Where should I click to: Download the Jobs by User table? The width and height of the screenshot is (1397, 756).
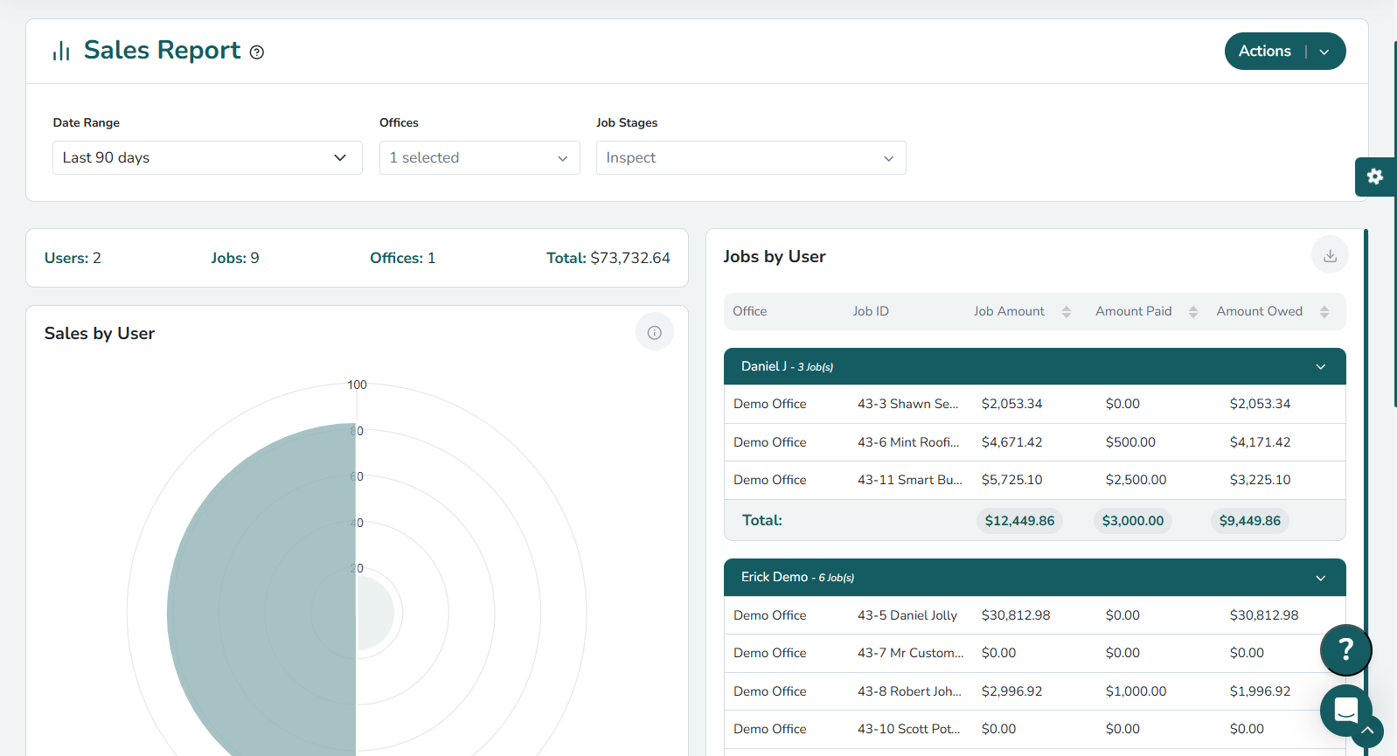tap(1329, 255)
